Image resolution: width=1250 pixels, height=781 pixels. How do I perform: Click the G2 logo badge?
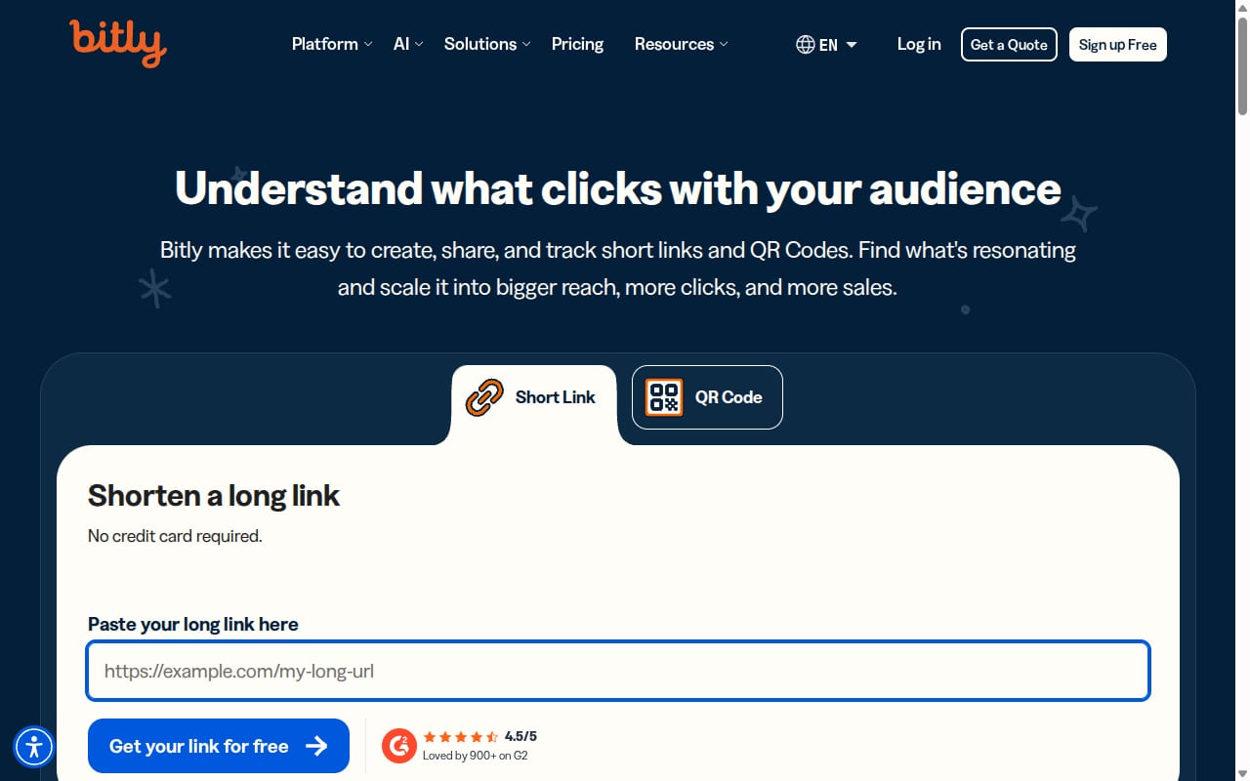point(399,746)
